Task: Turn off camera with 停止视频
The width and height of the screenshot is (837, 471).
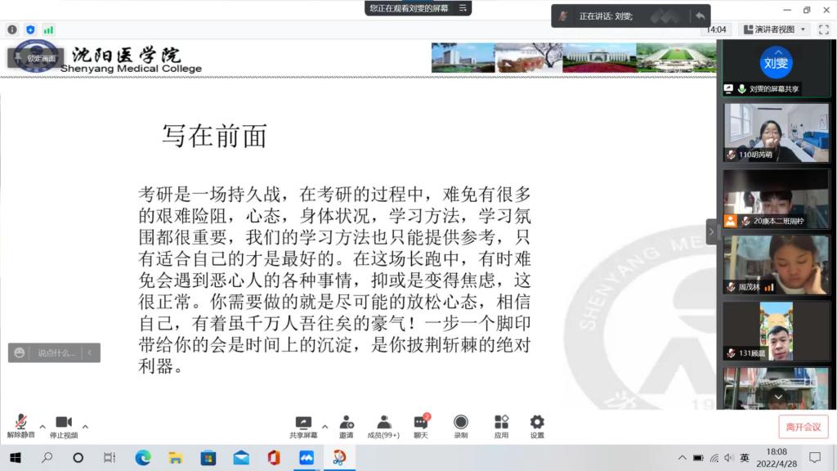Action: click(x=63, y=426)
